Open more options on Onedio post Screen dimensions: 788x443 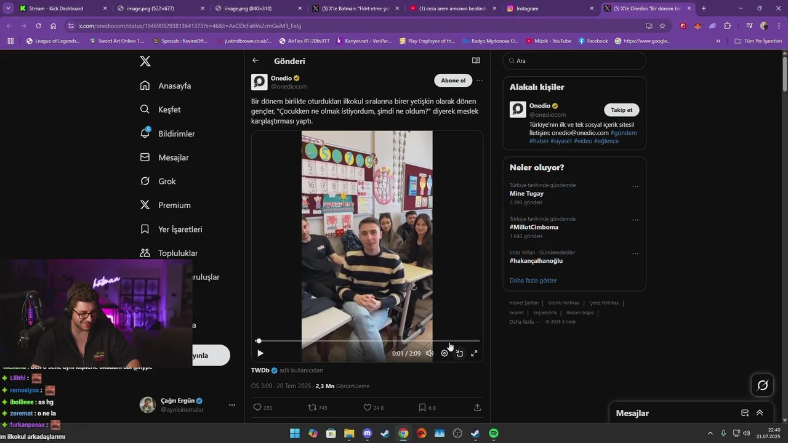pos(480,81)
